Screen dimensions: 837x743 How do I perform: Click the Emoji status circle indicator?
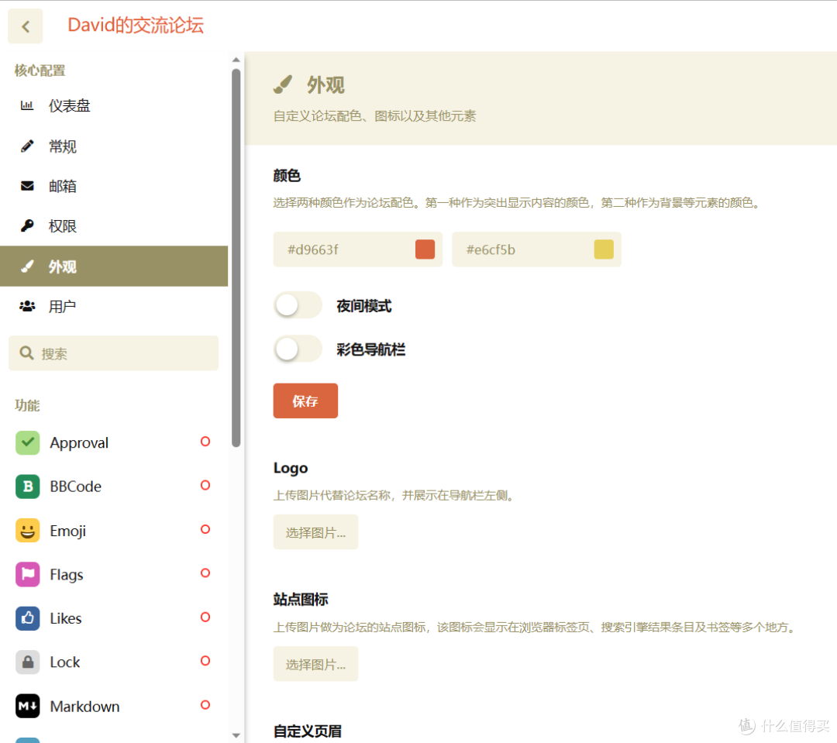point(205,529)
